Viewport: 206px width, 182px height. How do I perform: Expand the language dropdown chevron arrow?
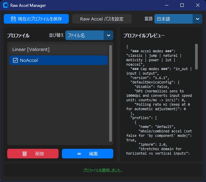pyautogui.click(x=197, y=19)
